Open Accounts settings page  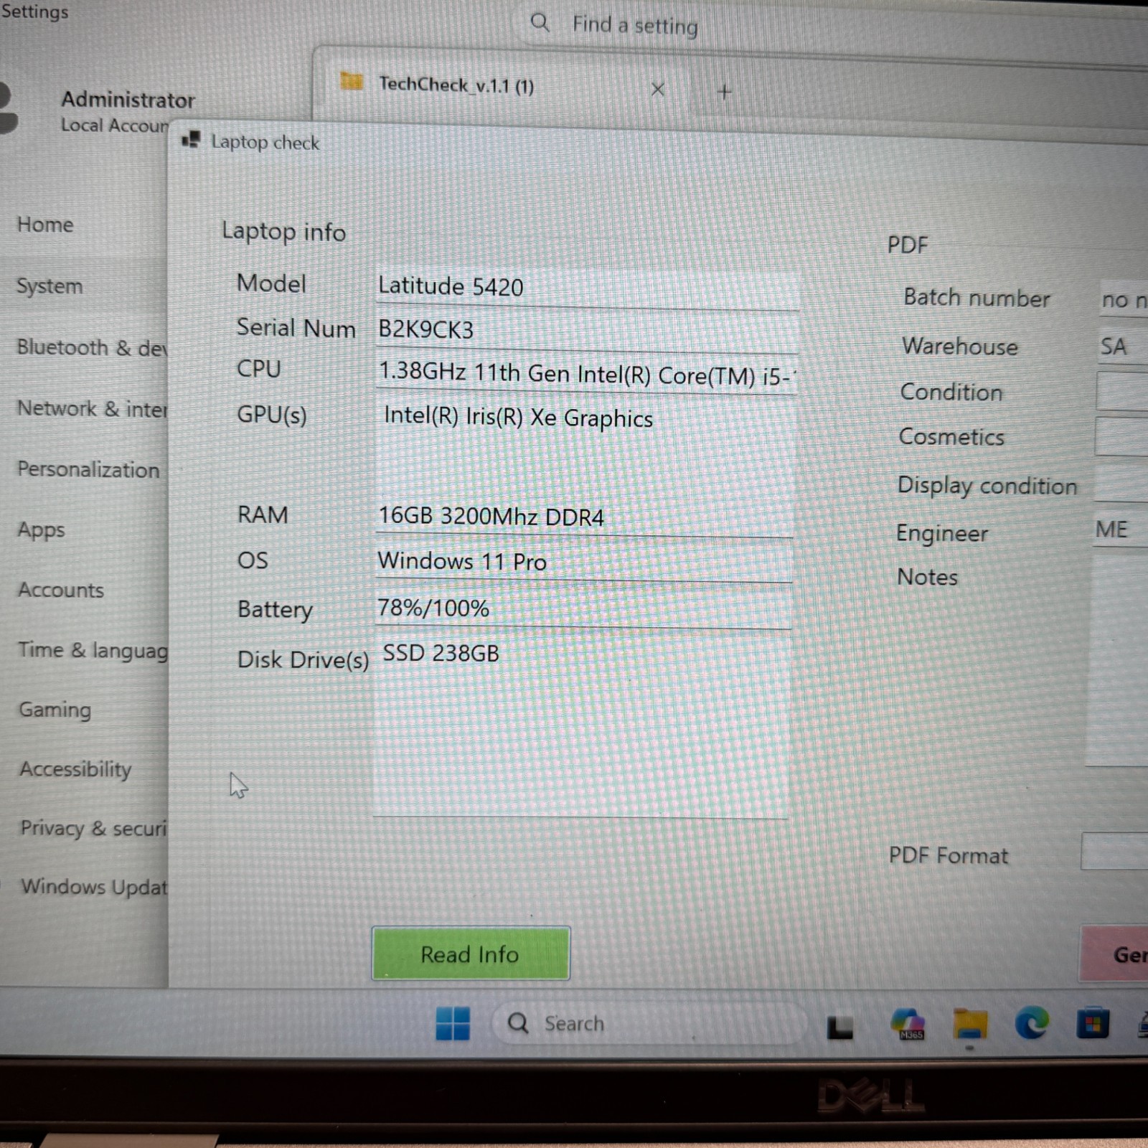61,590
